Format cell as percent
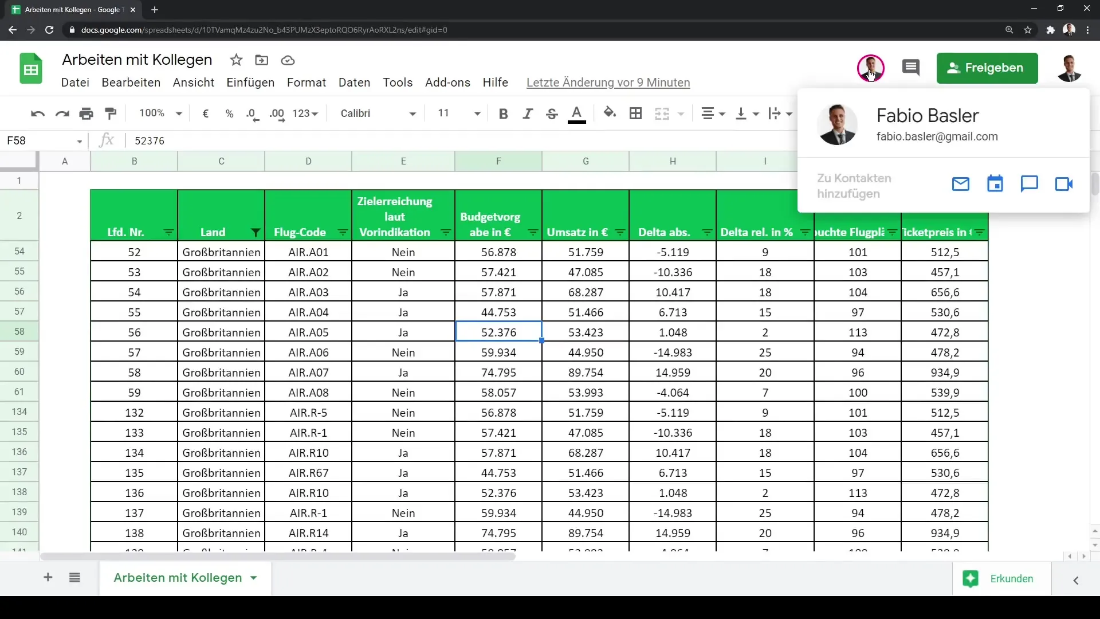Image resolution: width=1100 pixels, height=619 pixels. click(230, 113)
